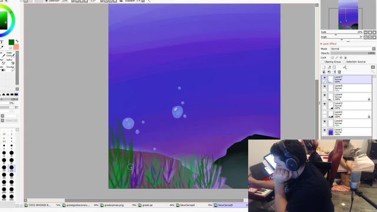
Task: Create a new linework layer
Action: point(329,67)
